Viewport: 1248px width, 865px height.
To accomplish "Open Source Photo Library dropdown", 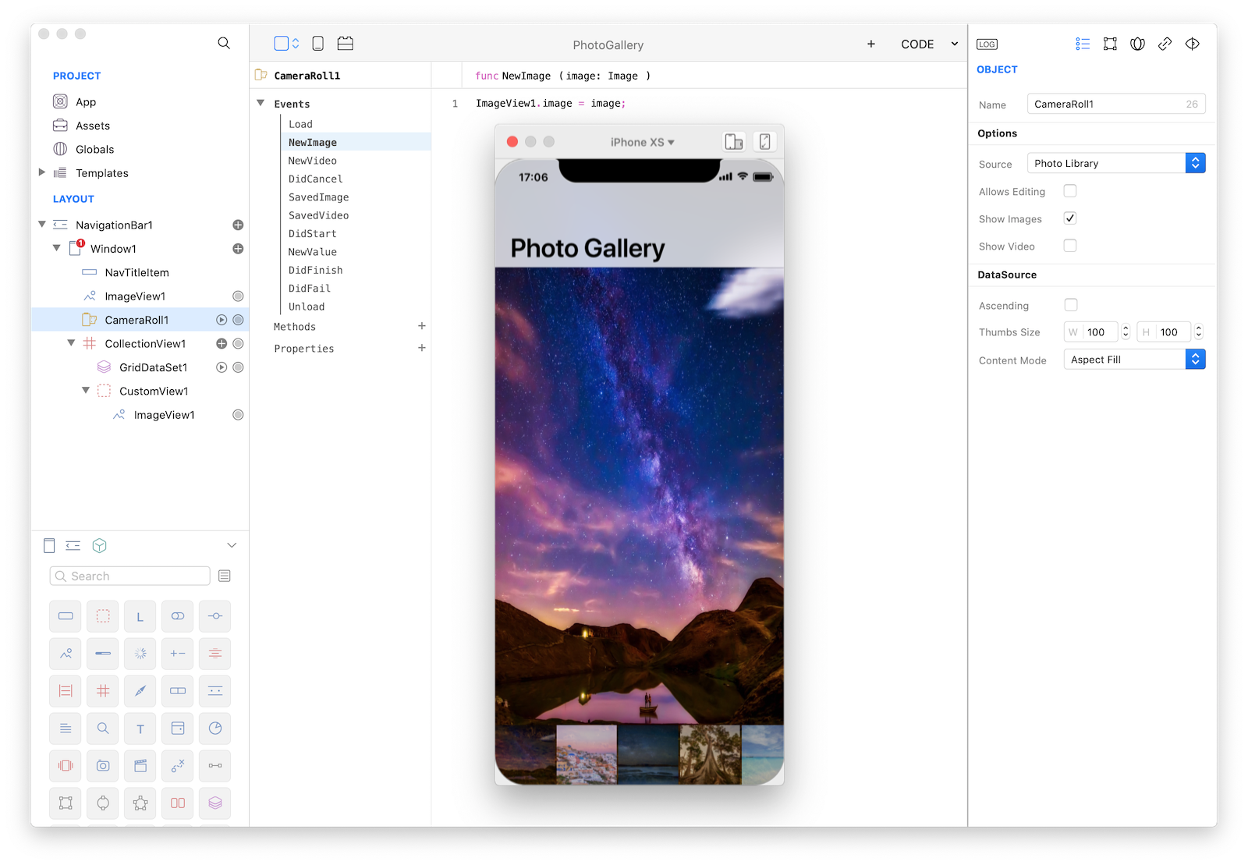I will pos(1116,163).
